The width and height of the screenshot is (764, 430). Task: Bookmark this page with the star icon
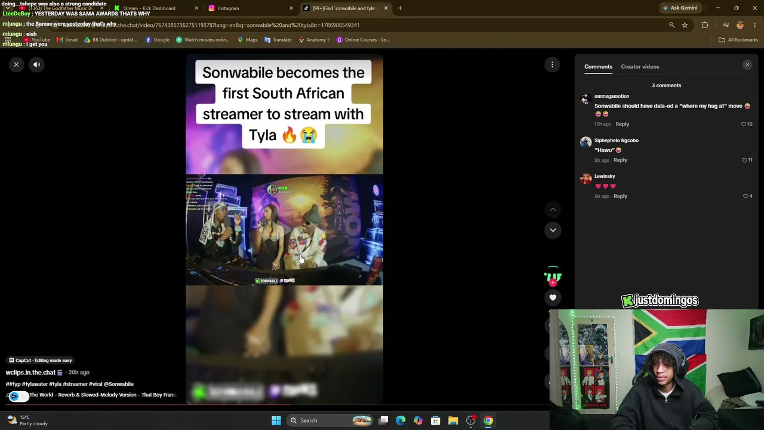coord(685,25)
